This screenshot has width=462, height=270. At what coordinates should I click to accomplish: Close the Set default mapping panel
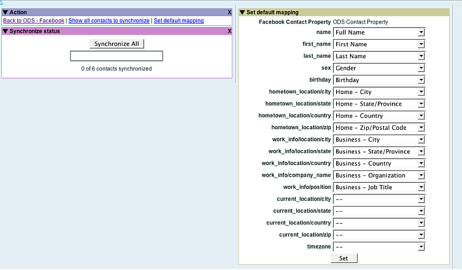coord(446,12)
